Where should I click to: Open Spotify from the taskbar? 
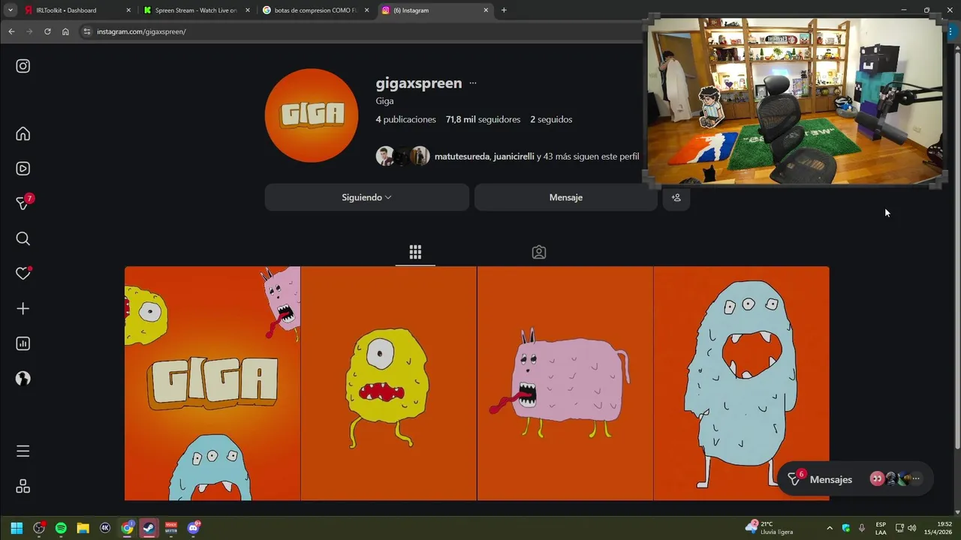(x=61, y=528)
